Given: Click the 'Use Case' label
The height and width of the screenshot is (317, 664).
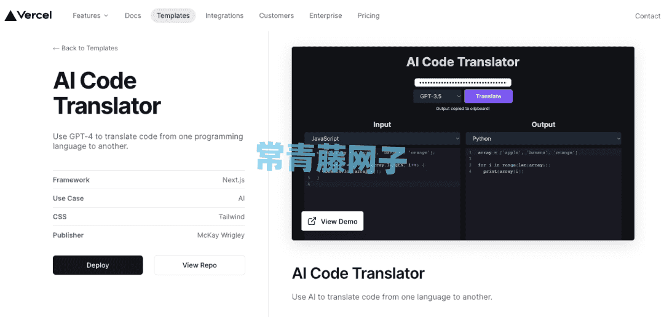Looking at the screenshot, I should click(x=68, y=198).
